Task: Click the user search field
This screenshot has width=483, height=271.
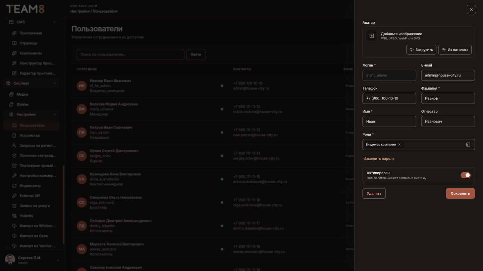Action: [x=130, y=55]
